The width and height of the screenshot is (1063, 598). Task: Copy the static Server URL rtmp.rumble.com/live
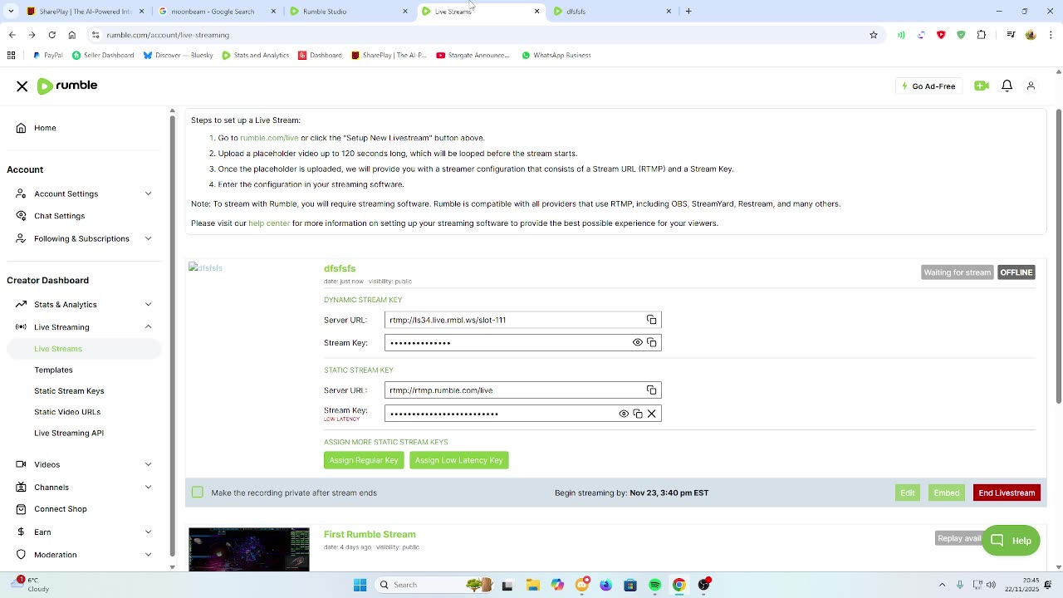pyautogui.click(x=652, y=390)
